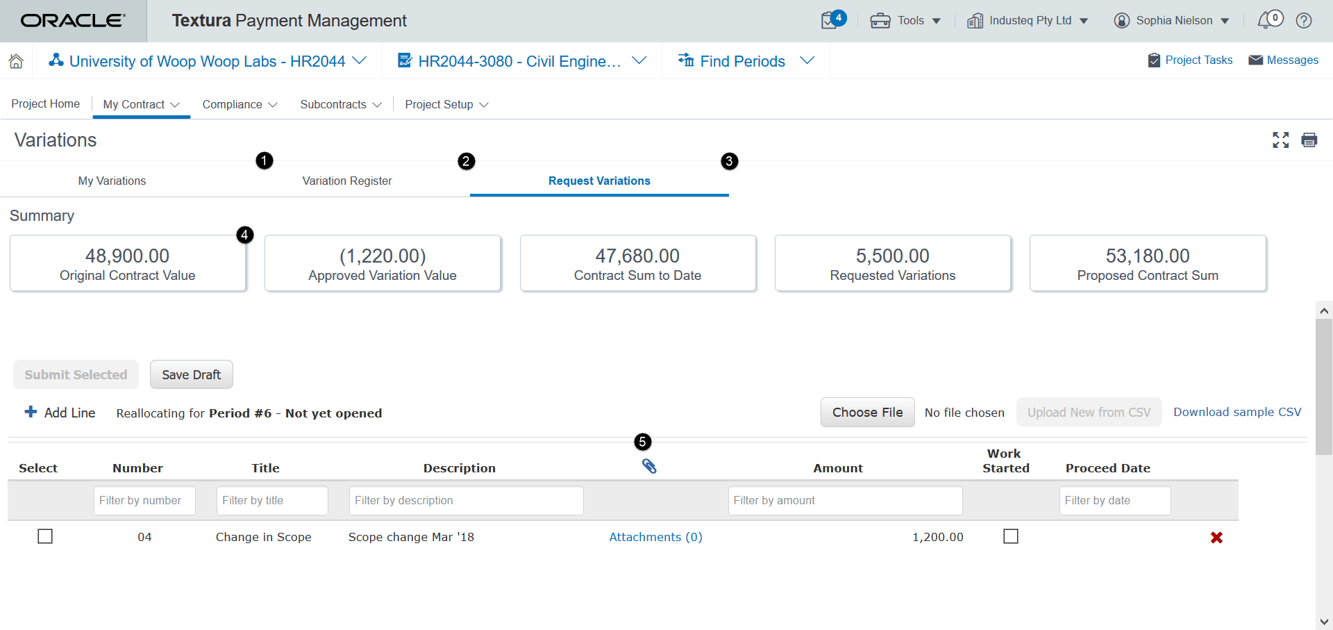The width and height of the screenshot is (1333, 630).
Task: Open the Attachments (0) link for variation 04
Action: tap(655, 537)
